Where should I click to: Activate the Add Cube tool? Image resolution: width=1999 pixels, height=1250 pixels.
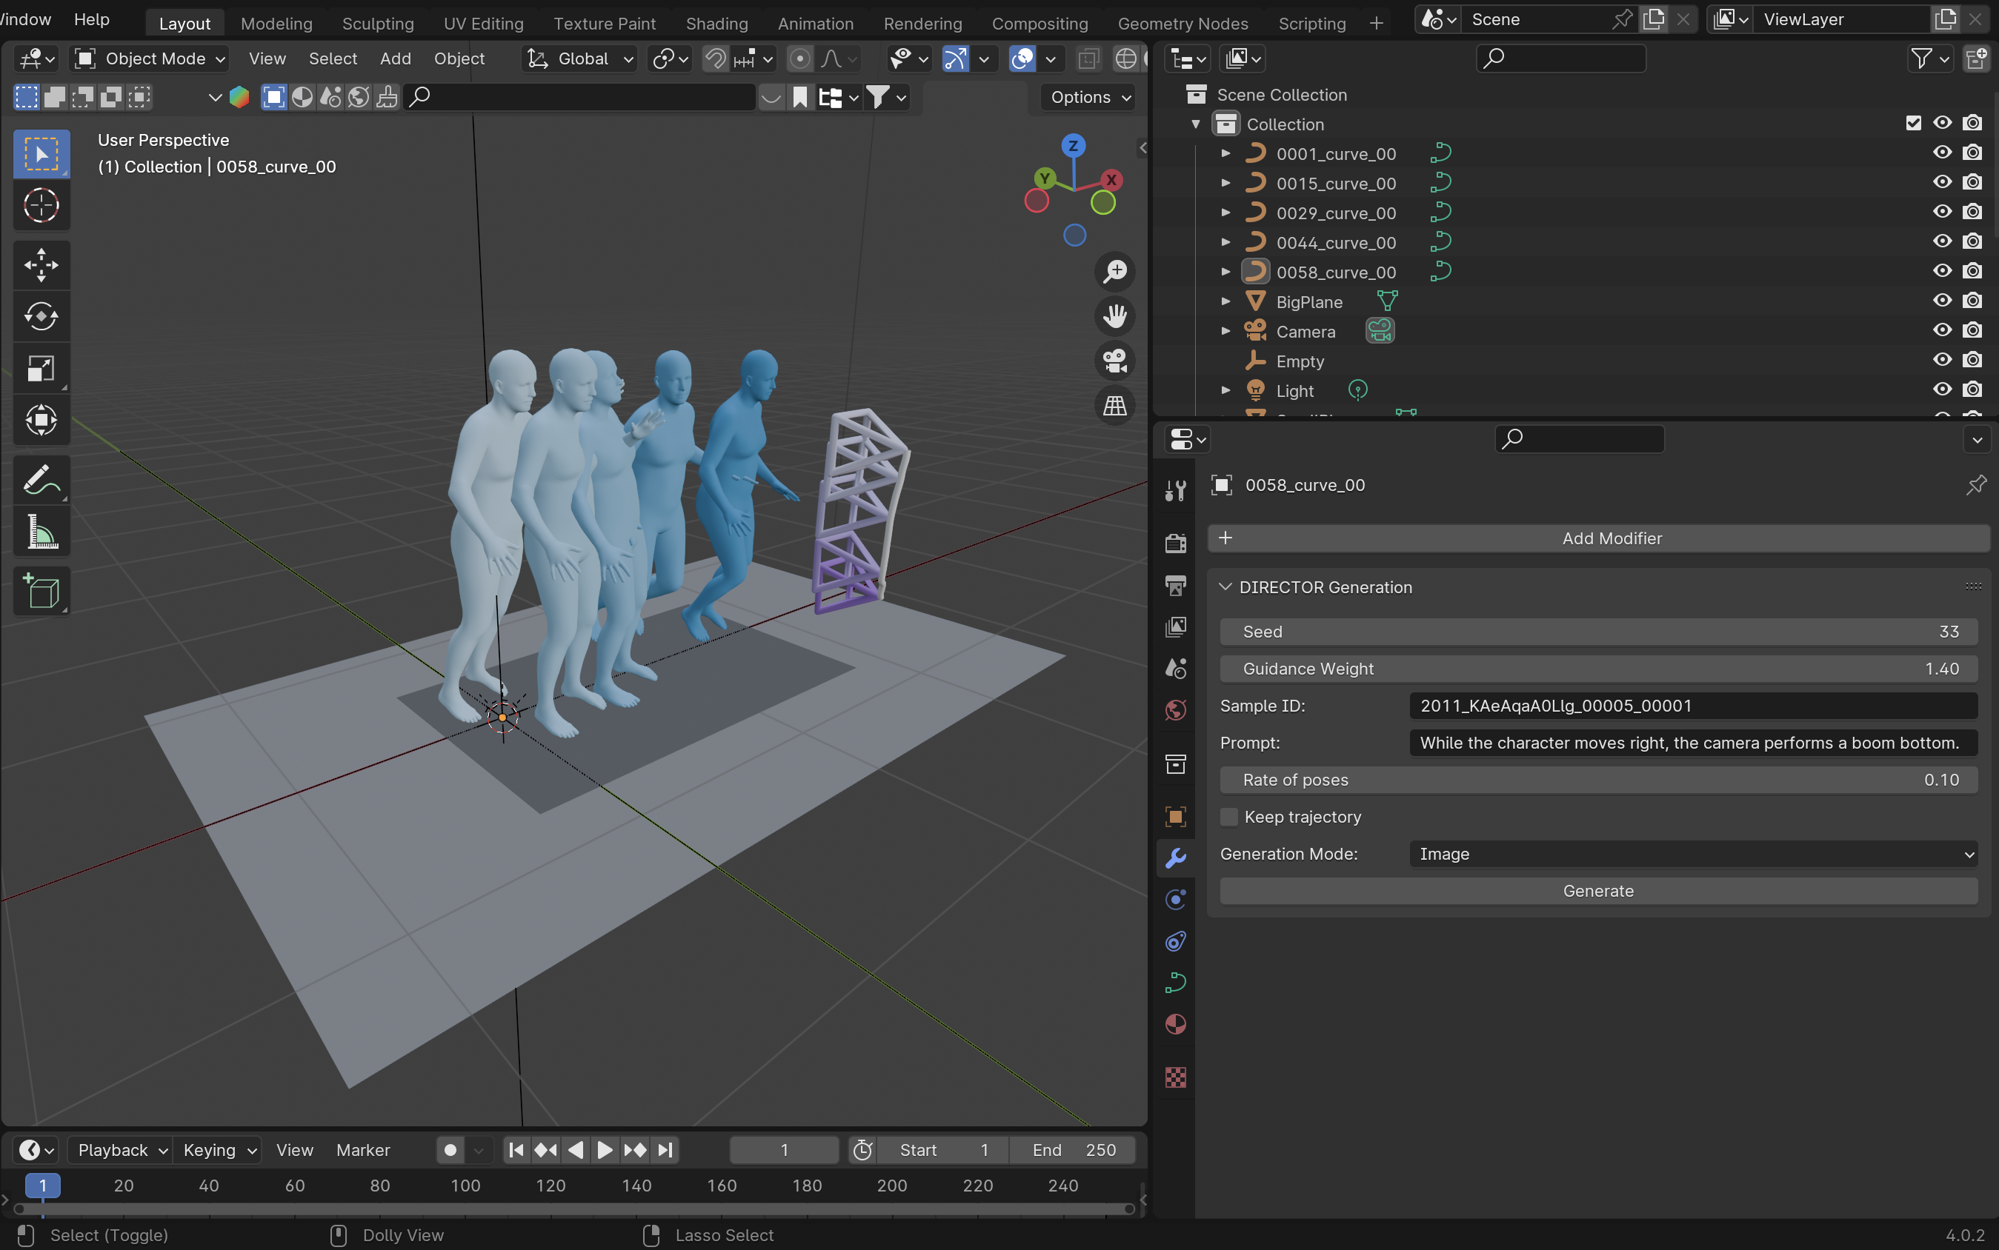click(x=41, y=591)
